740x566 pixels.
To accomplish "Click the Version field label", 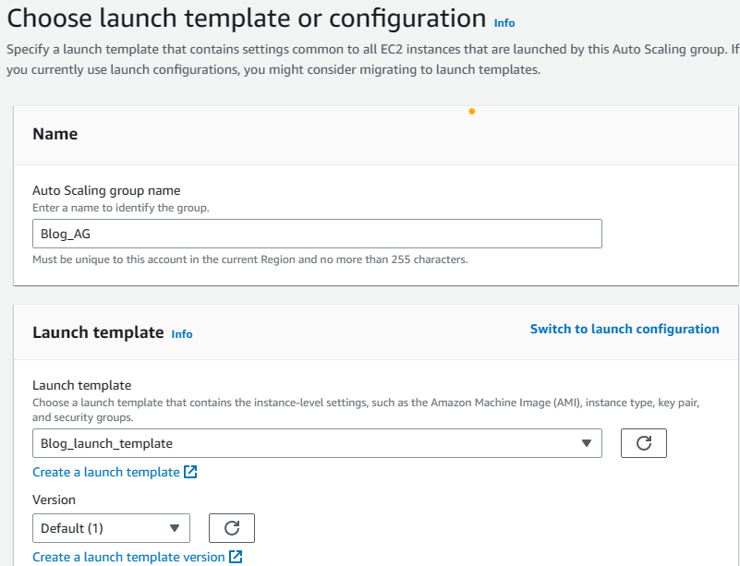I will 54,500.
